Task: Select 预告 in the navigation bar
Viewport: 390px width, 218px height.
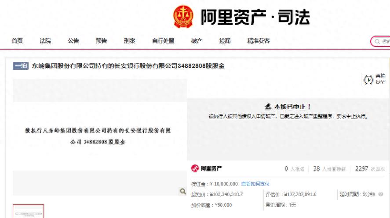Action: (x=102, y=41)
